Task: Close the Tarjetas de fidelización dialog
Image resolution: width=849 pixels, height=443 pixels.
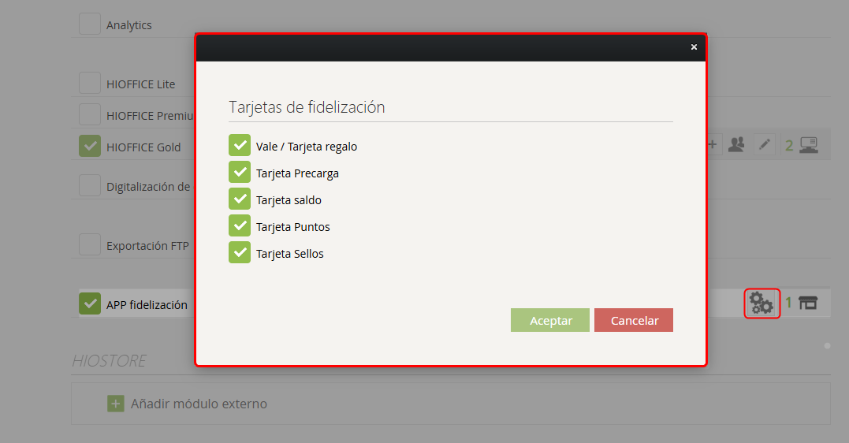Action: point(694,47)
